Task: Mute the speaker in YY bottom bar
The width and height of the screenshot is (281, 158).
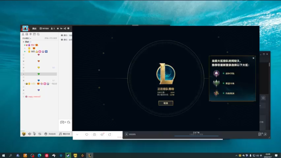Action: [x=30, y=134]
